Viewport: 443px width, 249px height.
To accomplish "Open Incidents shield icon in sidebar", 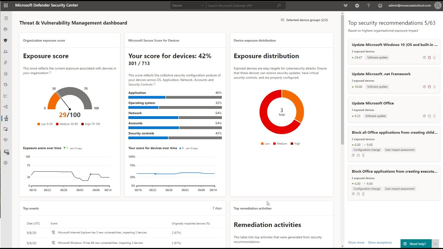I will 6,40.
